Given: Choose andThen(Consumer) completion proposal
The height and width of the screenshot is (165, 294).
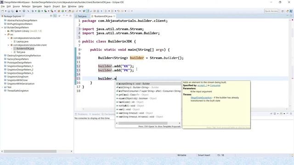Looking at the screenshot, I should click(x=148, y=91).
